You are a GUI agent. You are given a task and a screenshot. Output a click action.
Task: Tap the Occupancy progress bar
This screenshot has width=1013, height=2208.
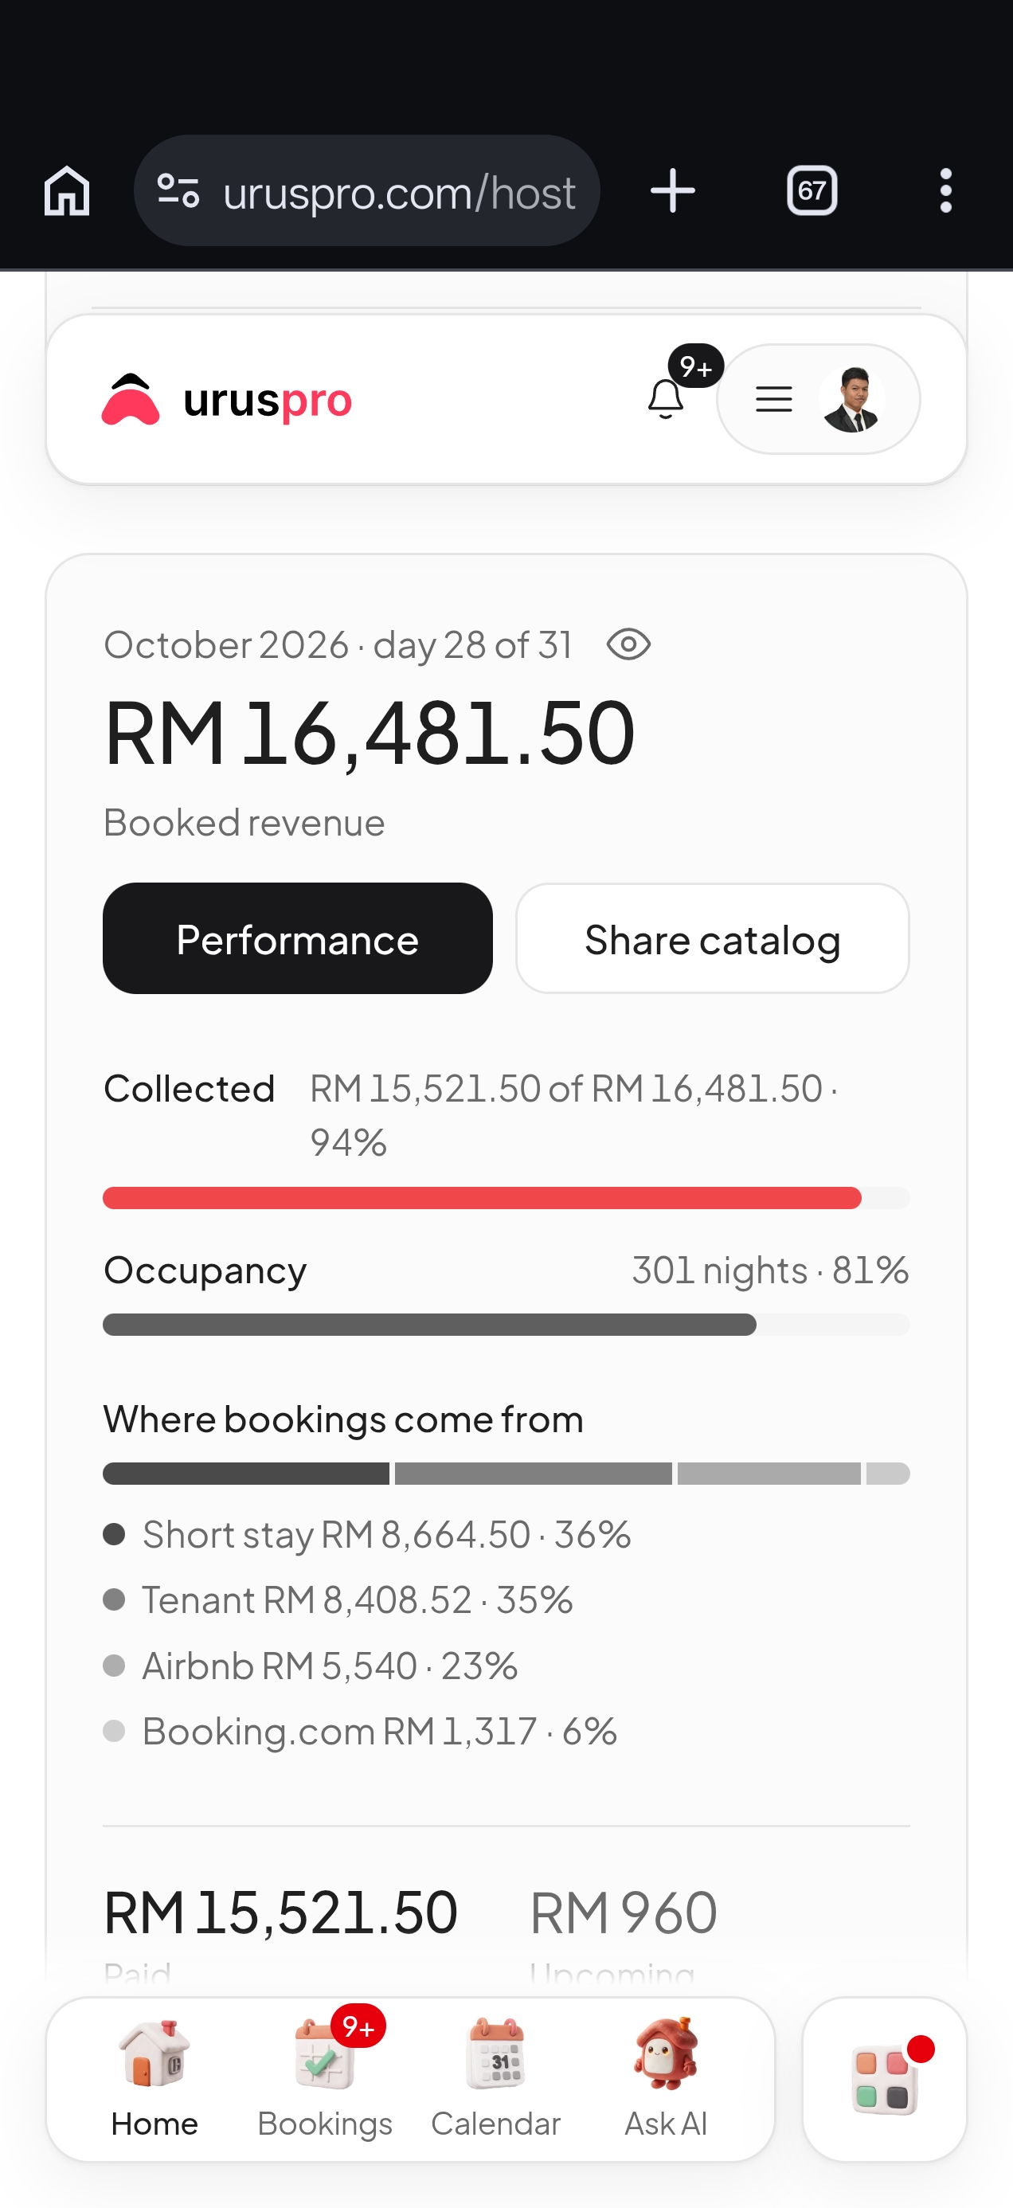coord(506,1325)
